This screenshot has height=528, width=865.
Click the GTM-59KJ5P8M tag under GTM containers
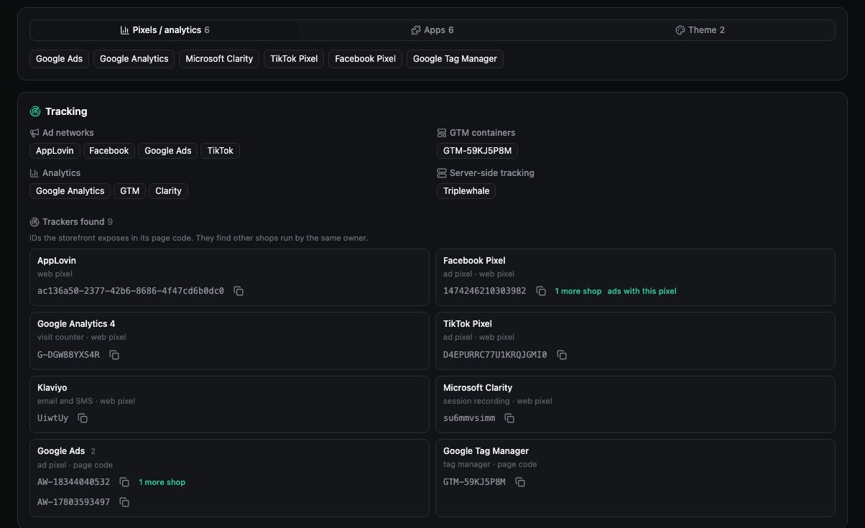click(477, 151)
